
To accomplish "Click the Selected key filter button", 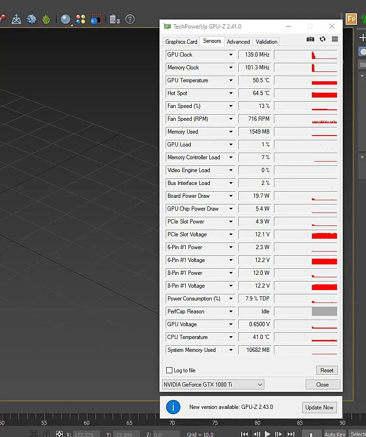I will point(357,434).
